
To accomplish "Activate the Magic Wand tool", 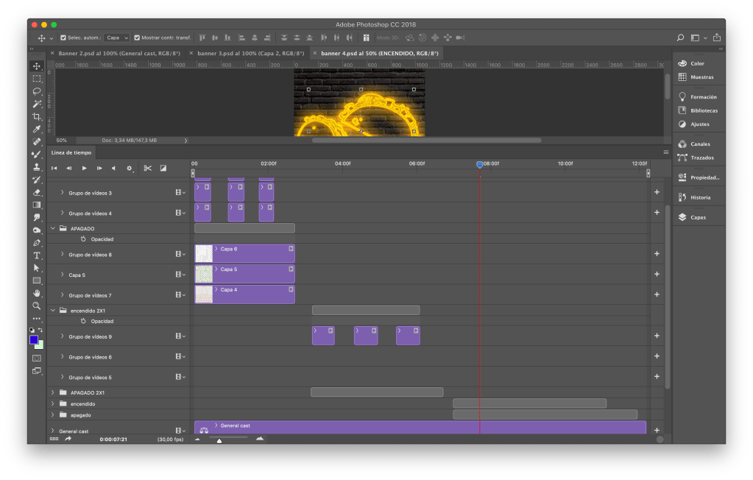I will point(37,104).
